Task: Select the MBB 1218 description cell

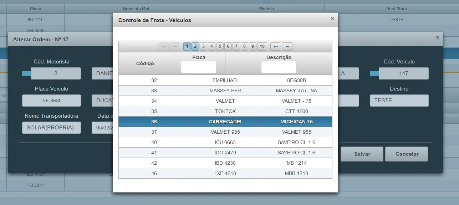Action: click(296, 173)
